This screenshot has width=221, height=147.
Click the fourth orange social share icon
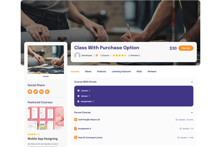tap(47, 92)
